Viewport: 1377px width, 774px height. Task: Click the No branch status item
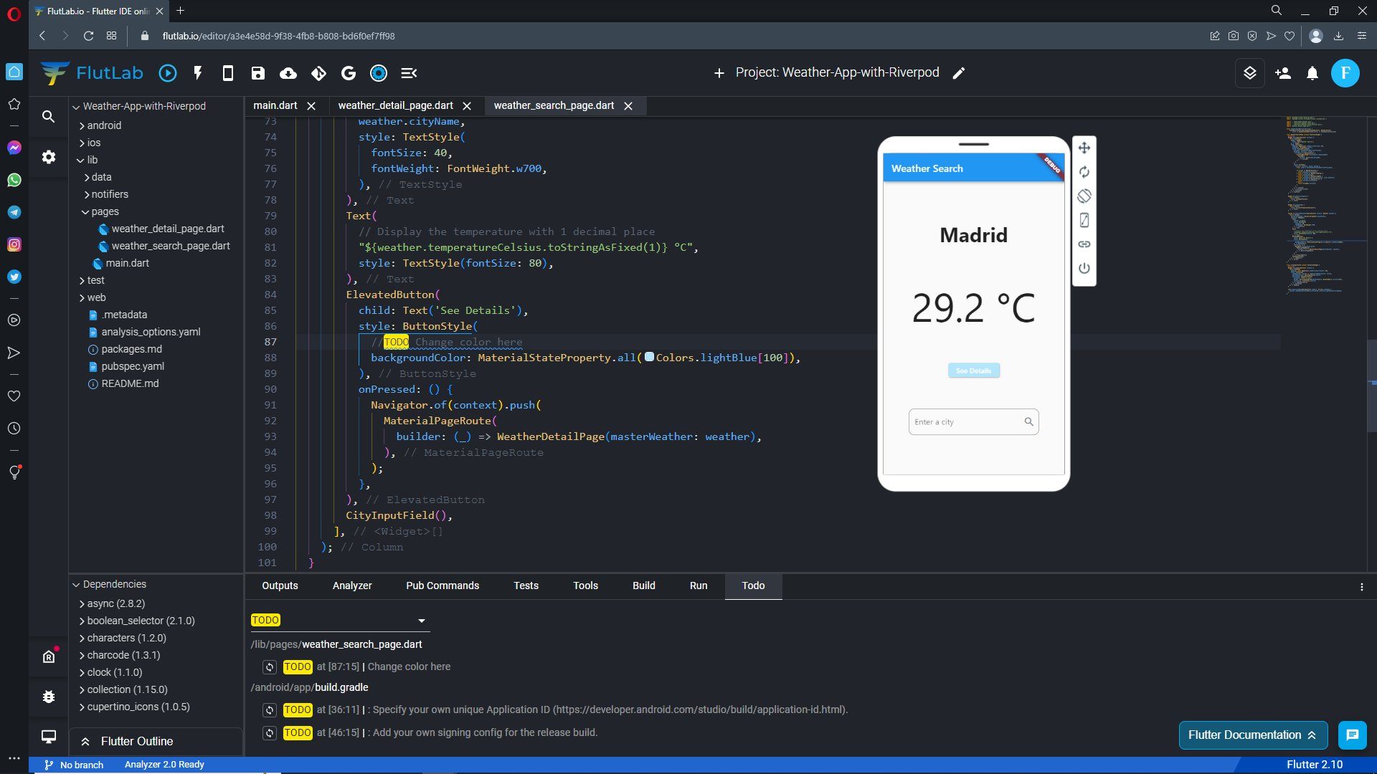click(74, 765)
